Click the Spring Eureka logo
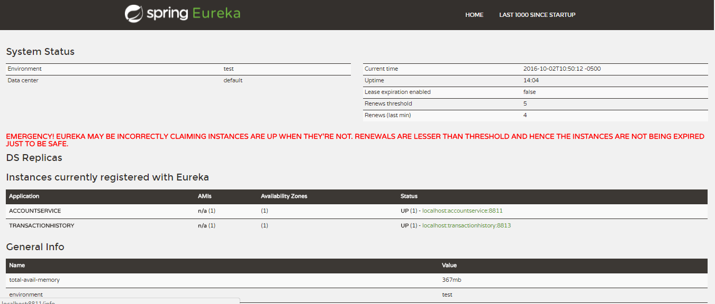Viewport: 715px width, 304px height. tap(183, 14)
